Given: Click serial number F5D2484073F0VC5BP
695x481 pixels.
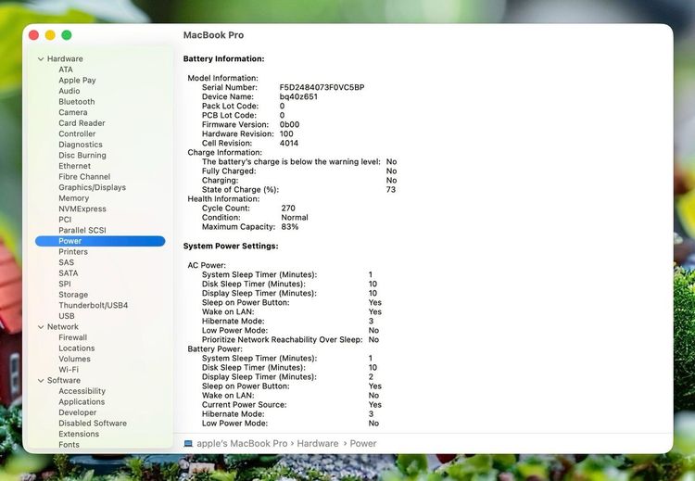Looking at the screenshot, I should [x=322, y=87].
